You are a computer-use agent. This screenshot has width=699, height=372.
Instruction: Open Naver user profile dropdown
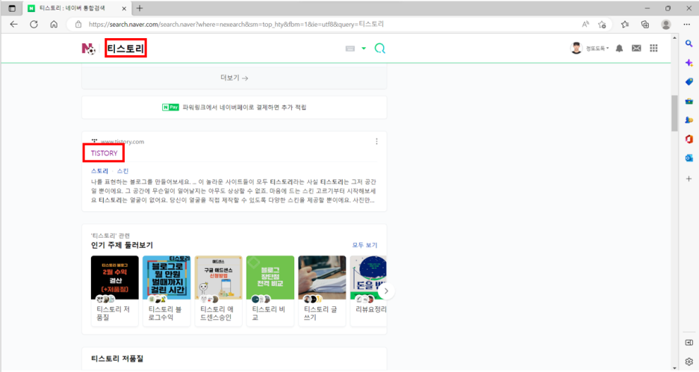click(589, 48)
